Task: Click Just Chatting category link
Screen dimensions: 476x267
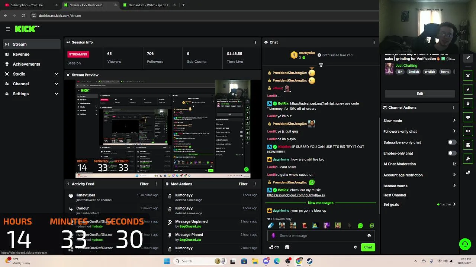Action: (x=406, y=66)
